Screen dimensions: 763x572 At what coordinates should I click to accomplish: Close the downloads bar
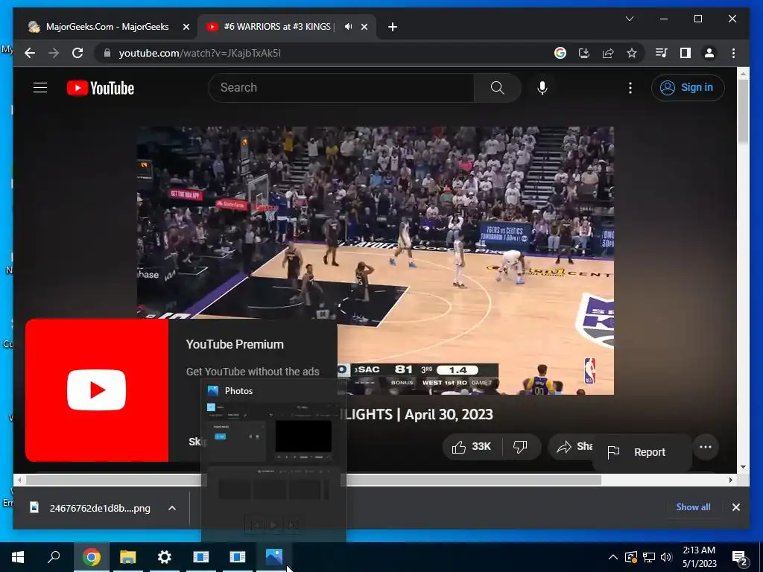735,507
